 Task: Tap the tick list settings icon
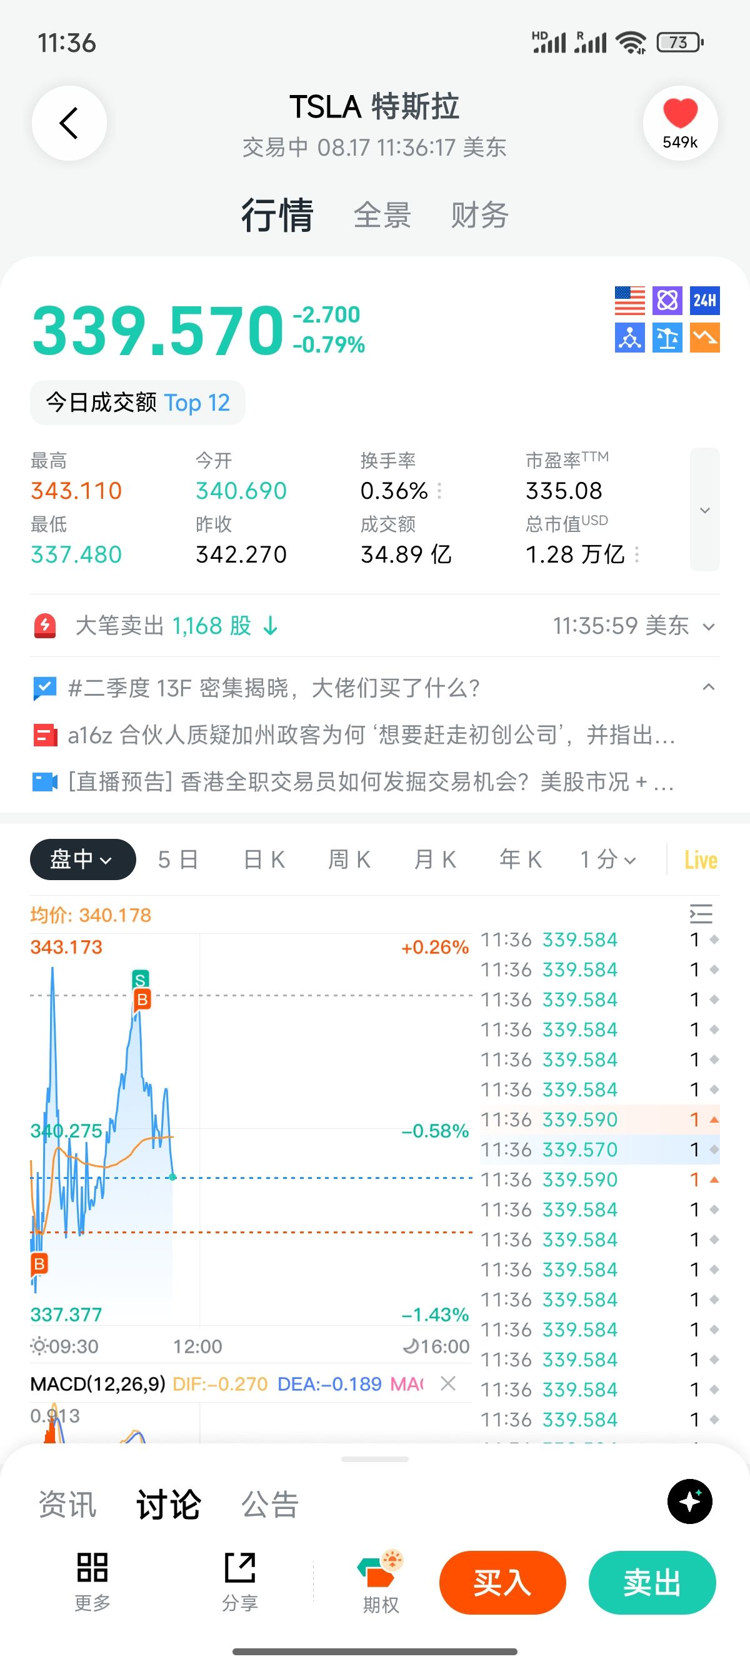[x=701, y=913]
